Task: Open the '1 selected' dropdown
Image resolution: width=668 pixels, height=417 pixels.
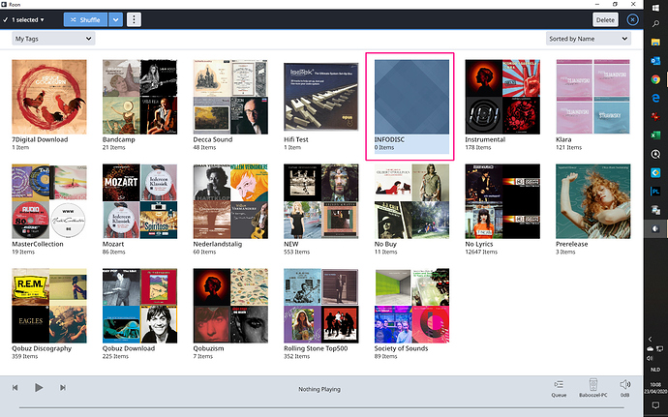Action: pyautogui.click(x=23, y=19)
